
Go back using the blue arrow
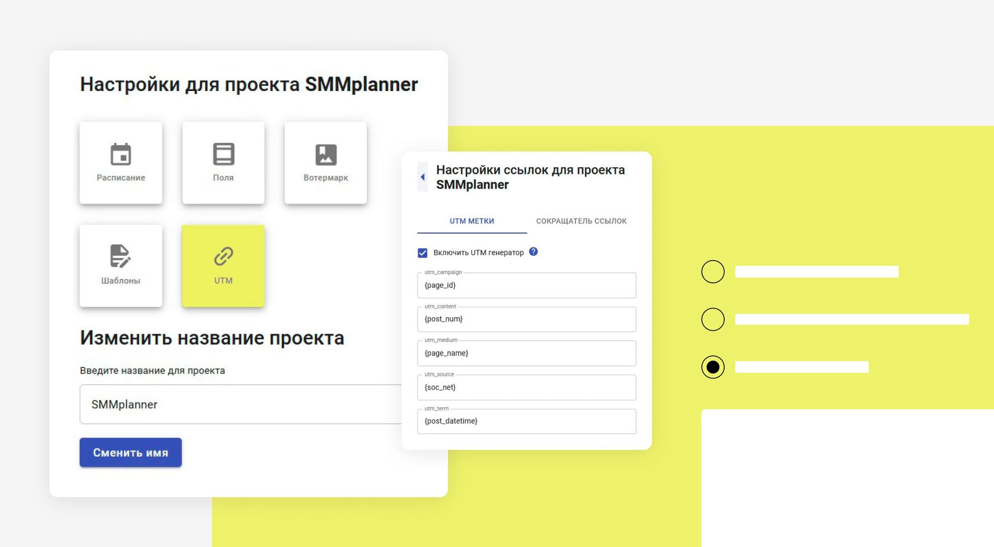(422, 177)
